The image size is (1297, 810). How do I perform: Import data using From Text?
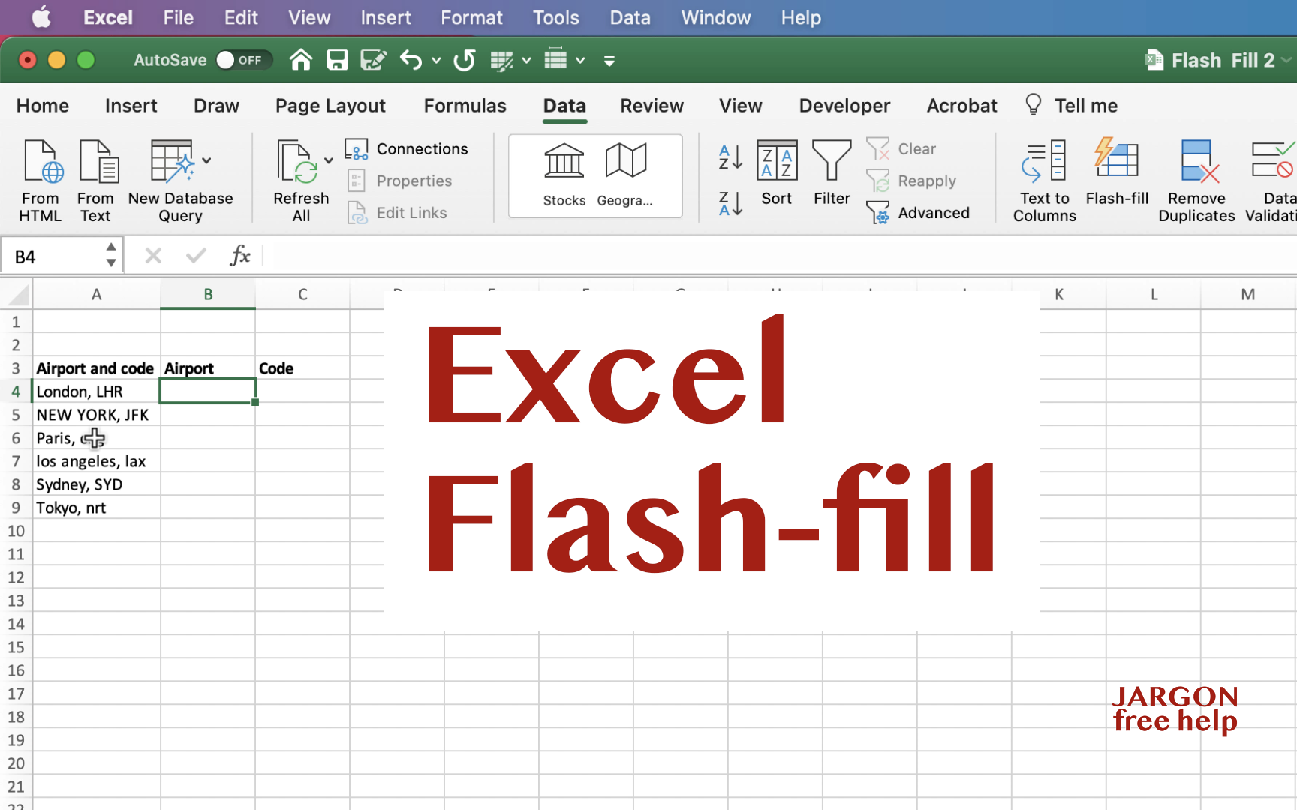pos(96,180)
